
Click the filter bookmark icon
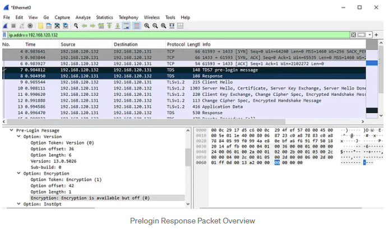5,35
